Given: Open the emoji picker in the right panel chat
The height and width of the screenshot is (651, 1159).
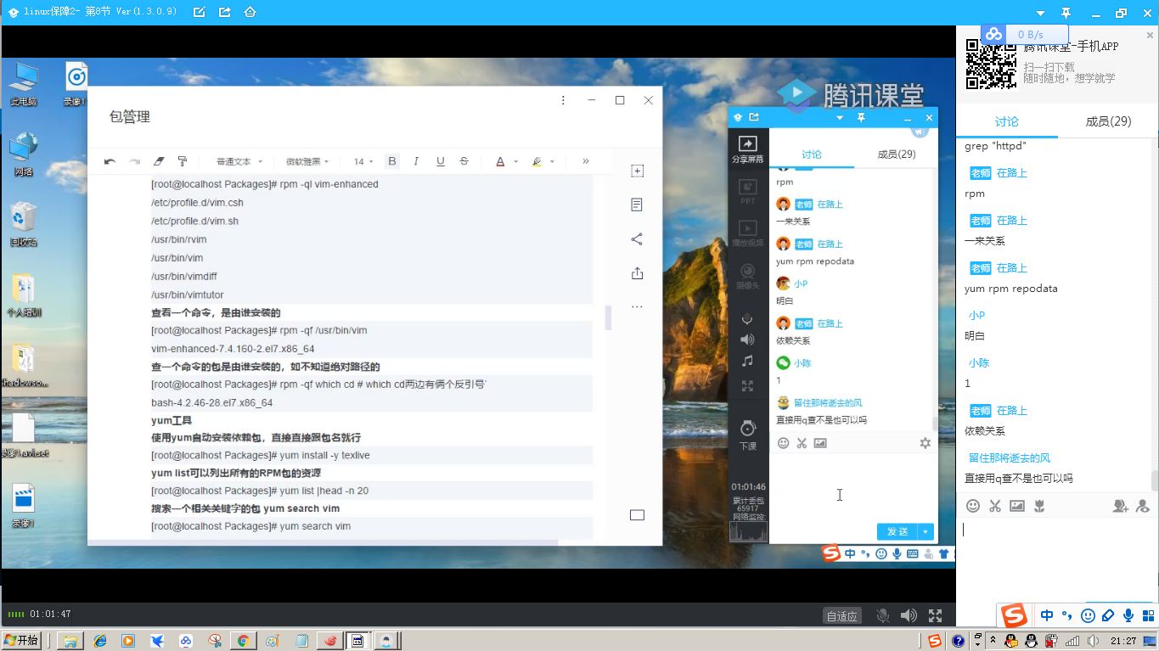Looking at the screenshot, I should coord(973,506).
